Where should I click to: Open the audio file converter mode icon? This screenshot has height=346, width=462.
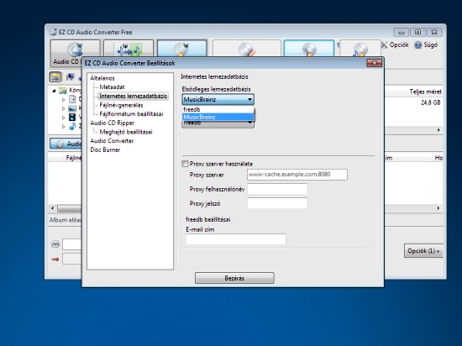point(129,49)
